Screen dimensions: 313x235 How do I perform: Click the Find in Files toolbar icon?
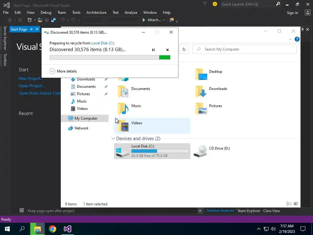[171, 20]
